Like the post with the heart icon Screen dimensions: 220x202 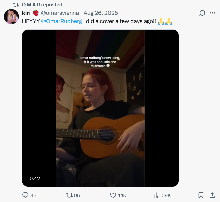tap(113, 195)
